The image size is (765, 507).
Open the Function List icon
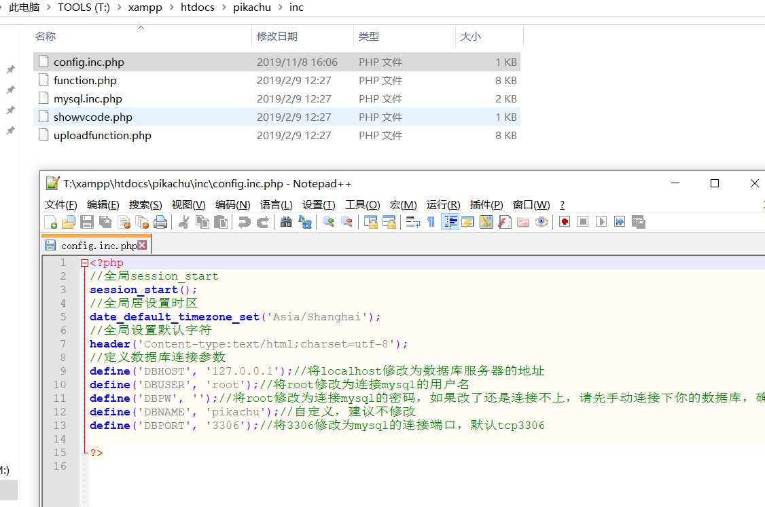(x=505, y=223)
